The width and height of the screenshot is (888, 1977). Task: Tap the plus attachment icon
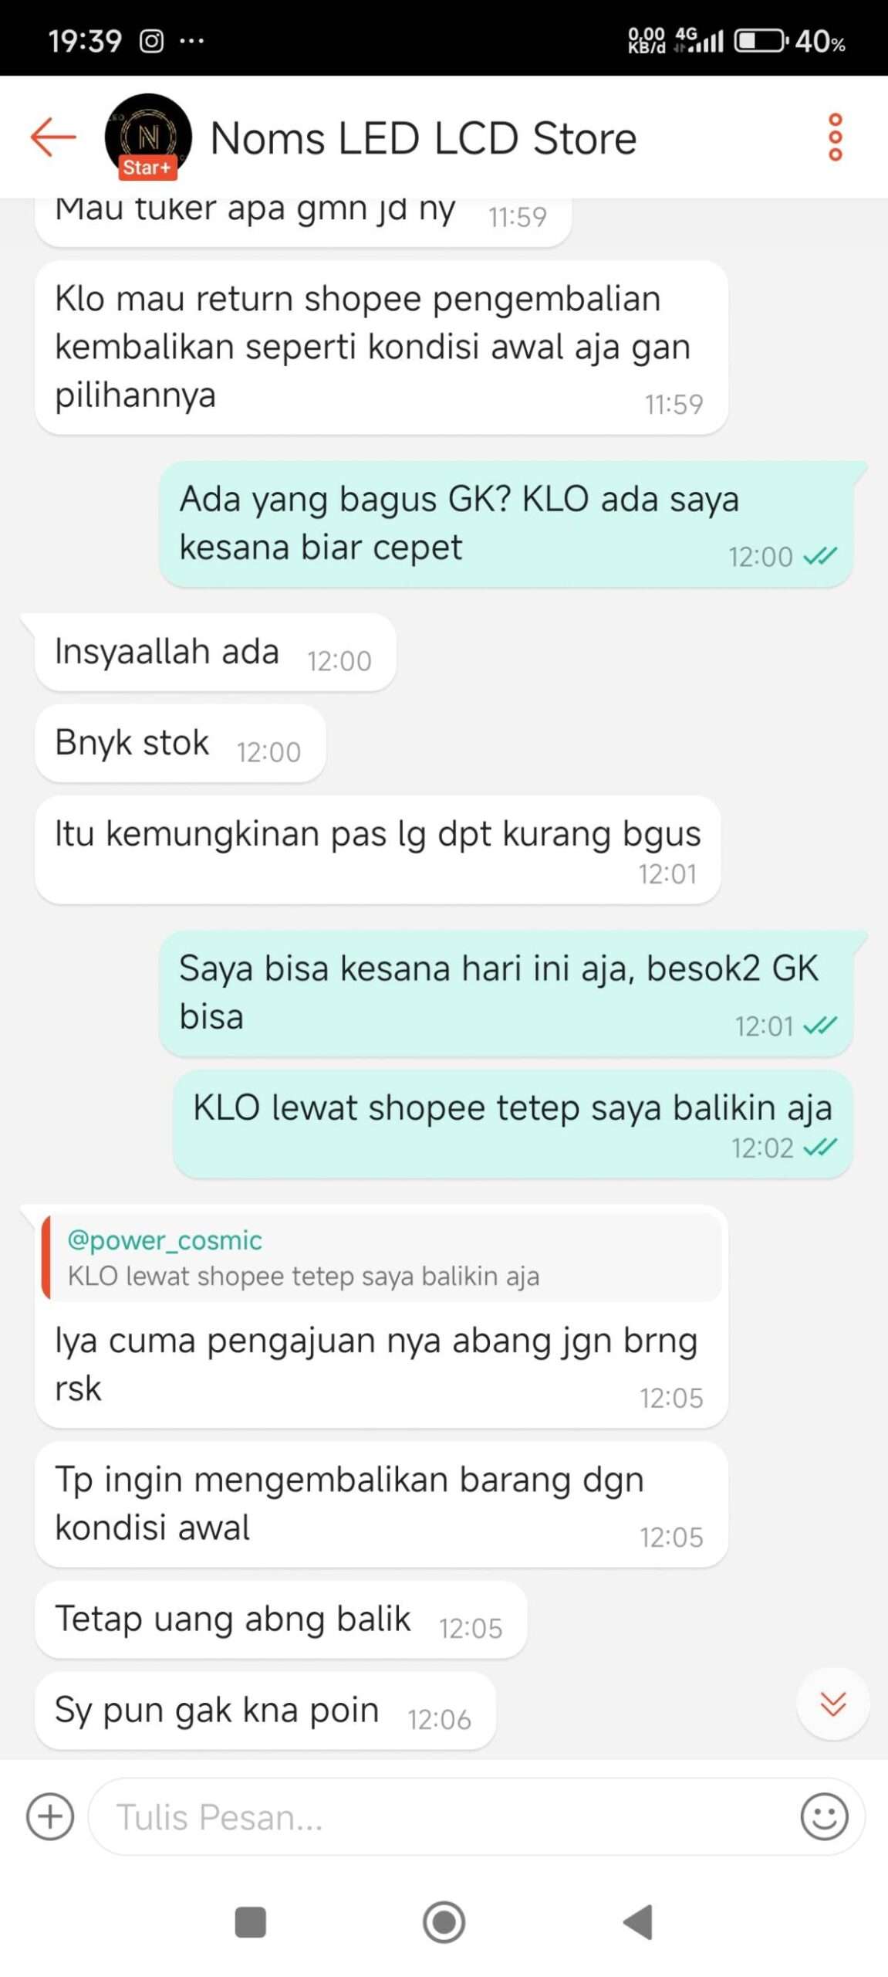pyautogui.click(x=50, y=1816)
